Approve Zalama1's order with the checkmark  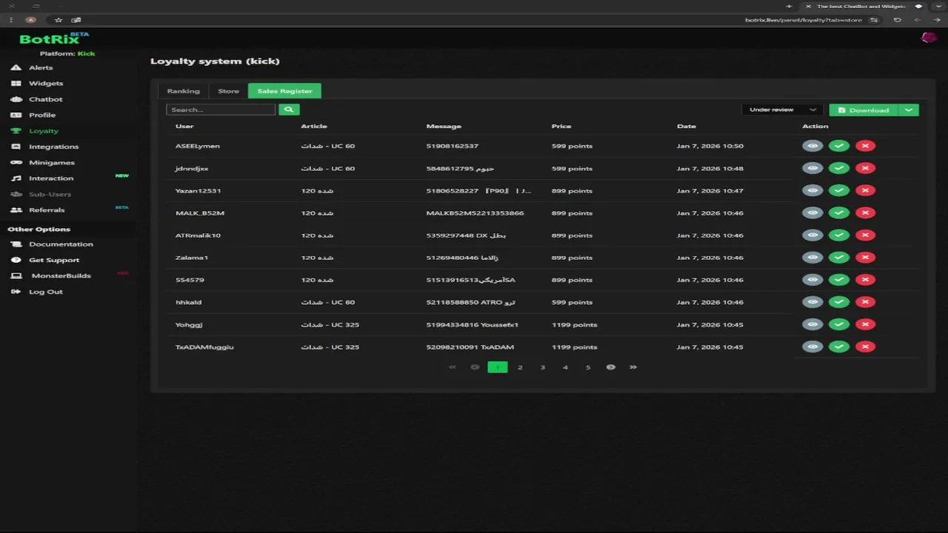(839, 258)
